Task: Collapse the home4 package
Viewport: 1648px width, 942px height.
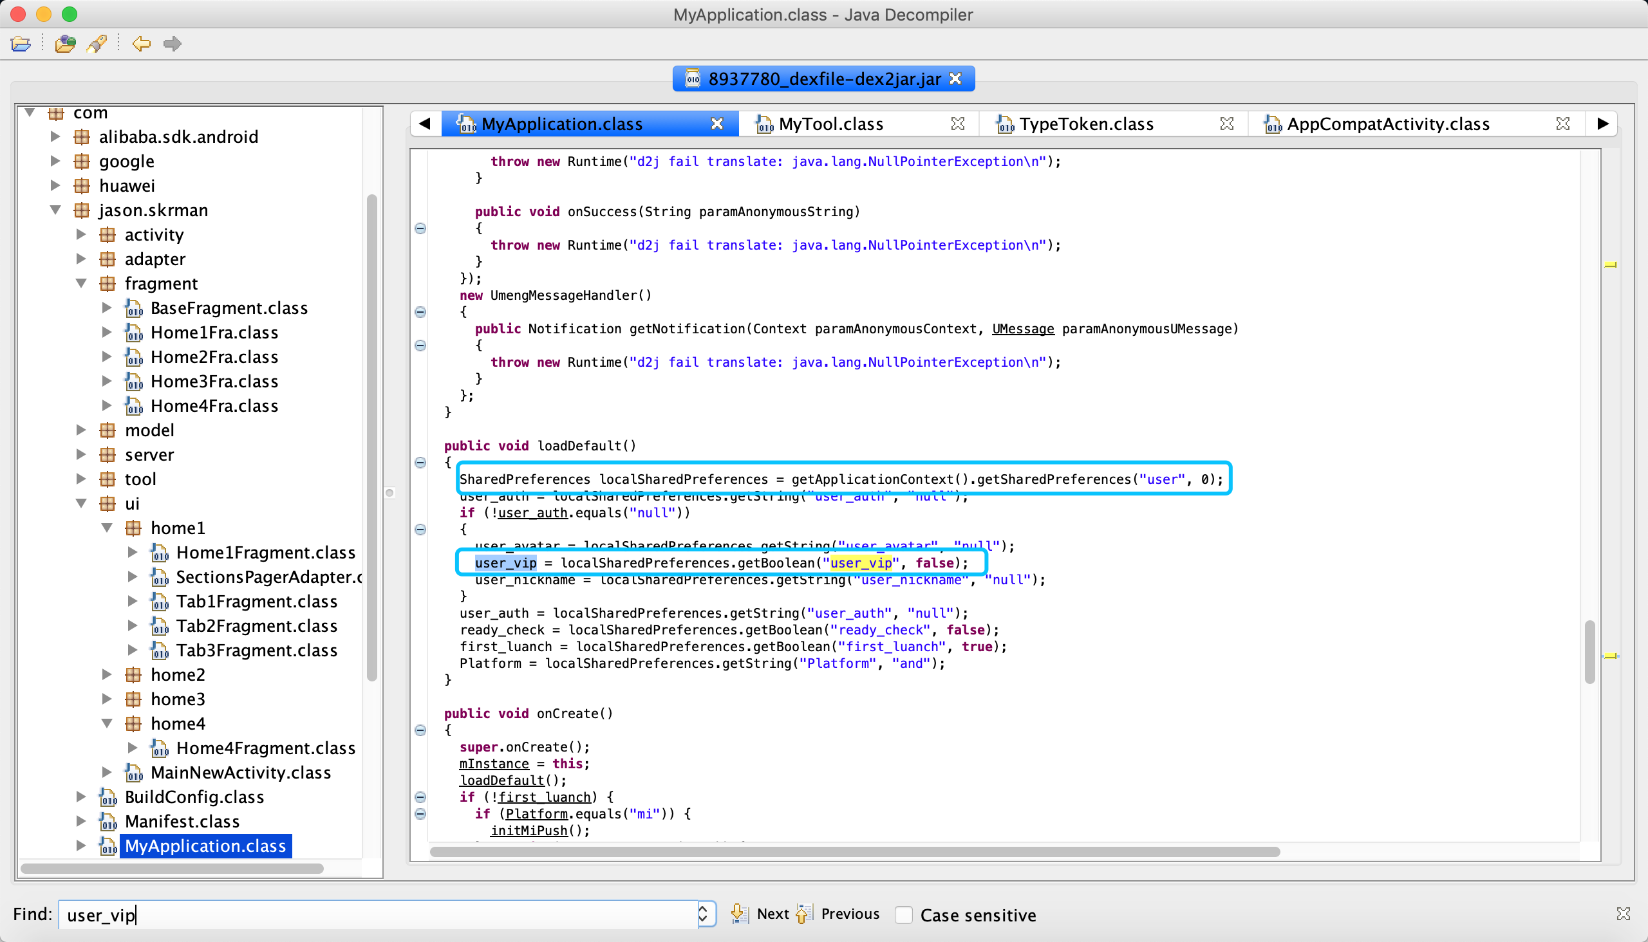Action: click(x=108, y=723)
